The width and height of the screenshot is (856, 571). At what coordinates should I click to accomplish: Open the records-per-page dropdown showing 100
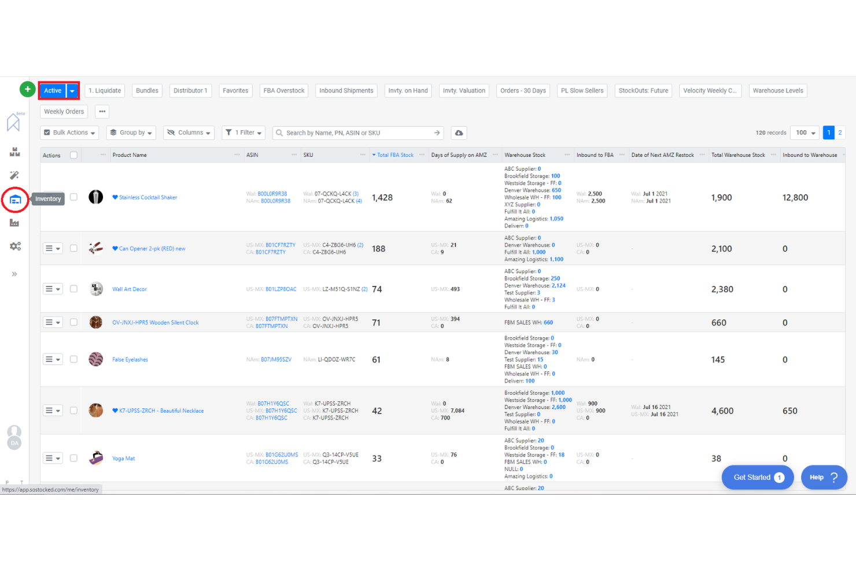(804, 132)
